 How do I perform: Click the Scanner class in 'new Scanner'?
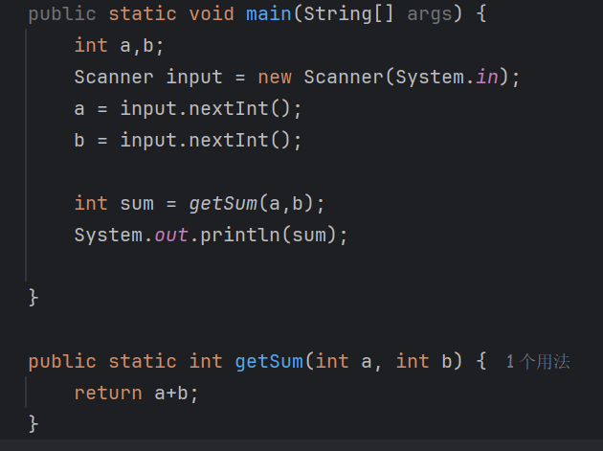click(344, 77)
